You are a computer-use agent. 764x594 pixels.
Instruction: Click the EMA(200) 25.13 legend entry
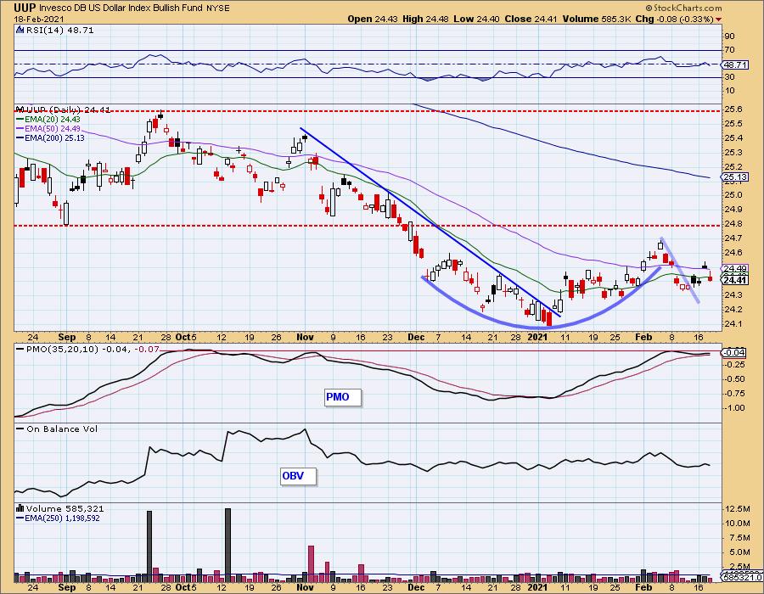tap(50, 138)
